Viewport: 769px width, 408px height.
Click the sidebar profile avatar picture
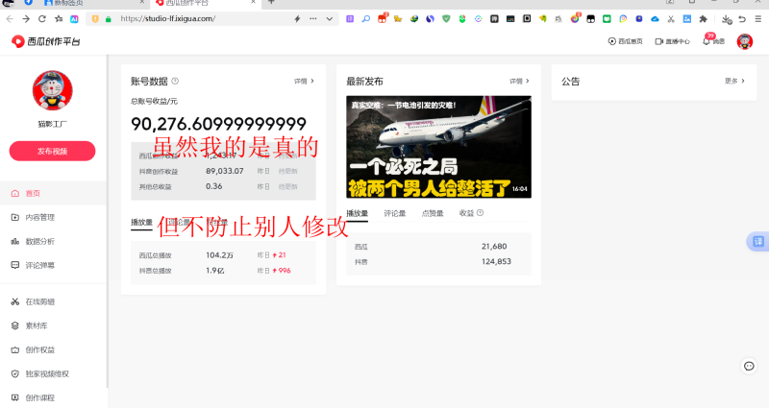point(53,90)
